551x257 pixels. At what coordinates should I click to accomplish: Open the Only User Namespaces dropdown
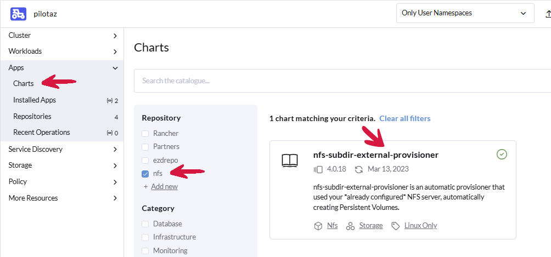pyautogui.click(x=464, y=13)
